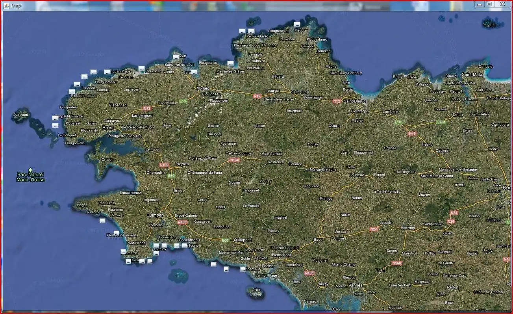The width and height of the screenshot is (513, 314).
Task: Click the marker southeast of Audierne
Action: tap(102, 221)
